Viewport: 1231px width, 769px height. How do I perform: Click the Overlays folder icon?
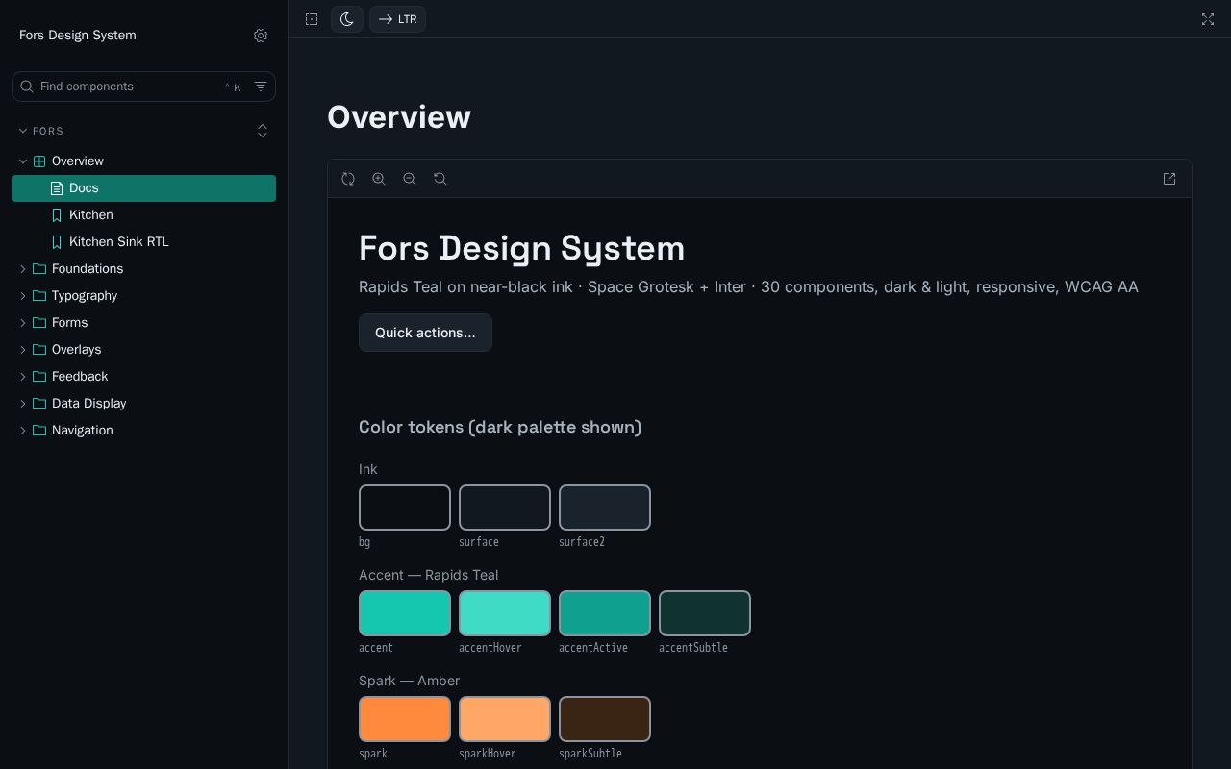click(39, 350)
